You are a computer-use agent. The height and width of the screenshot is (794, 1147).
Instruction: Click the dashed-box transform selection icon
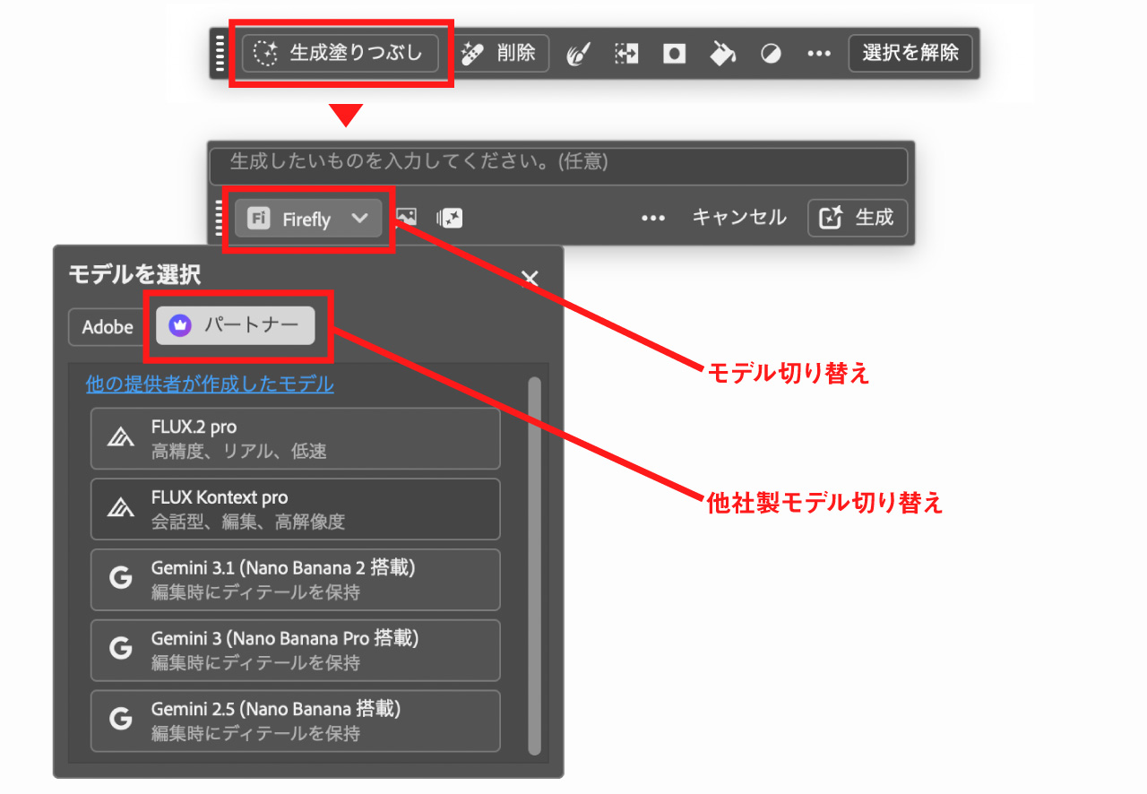pyautogui.click(x=626, y=54)
